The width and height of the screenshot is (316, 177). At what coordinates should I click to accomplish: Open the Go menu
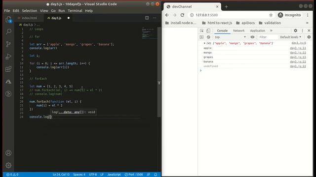(53, 11)
